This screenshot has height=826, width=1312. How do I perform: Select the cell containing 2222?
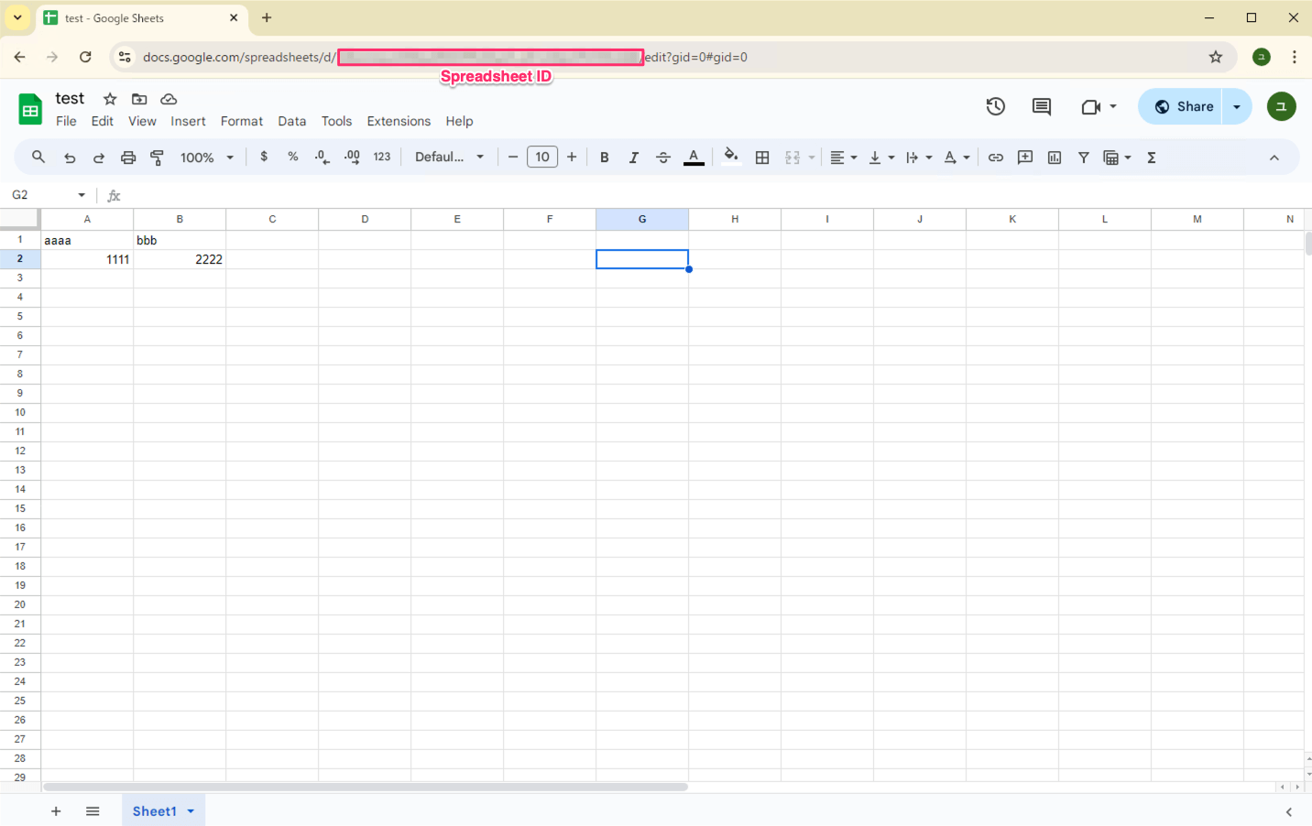coord(180,259)
